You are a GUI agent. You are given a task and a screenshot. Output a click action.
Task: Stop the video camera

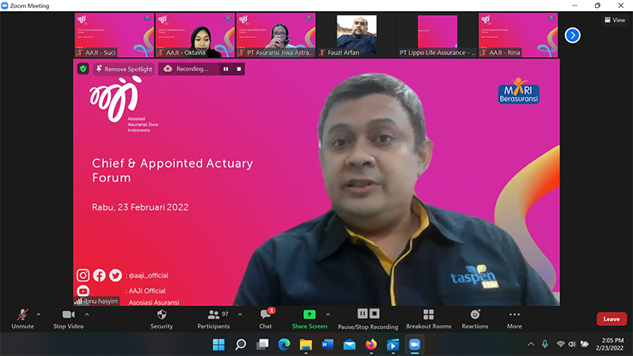[x=68, y=319]
